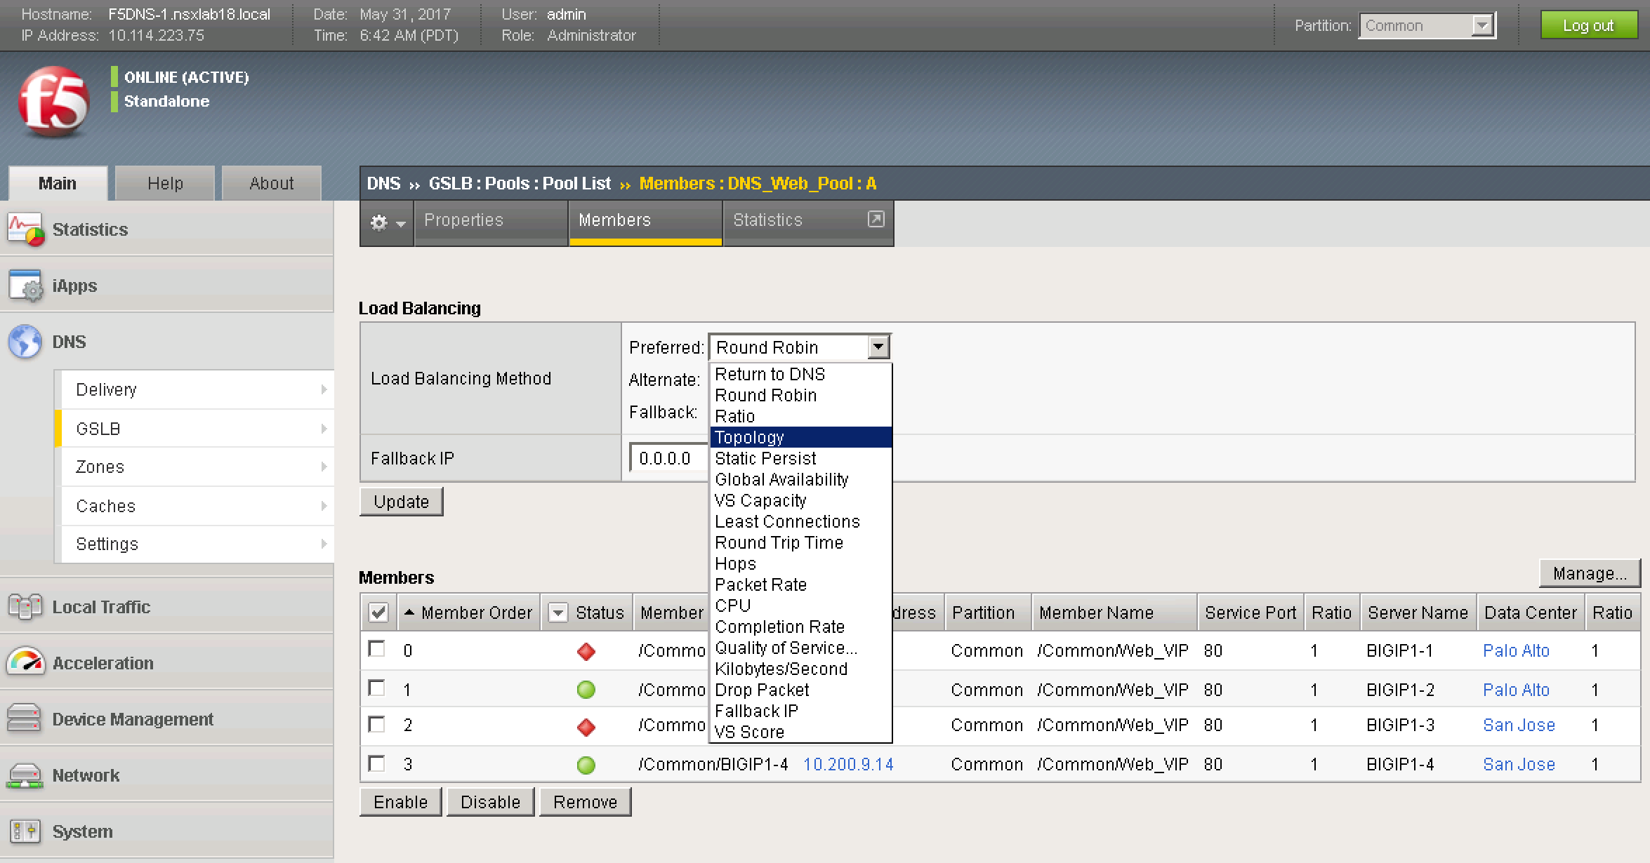
Task: Select the checkbox for member order 0
Action: 376,650
